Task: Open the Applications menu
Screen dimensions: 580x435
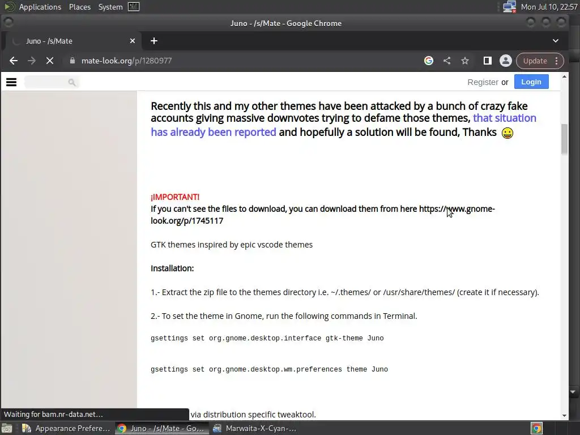Action: 40,7
